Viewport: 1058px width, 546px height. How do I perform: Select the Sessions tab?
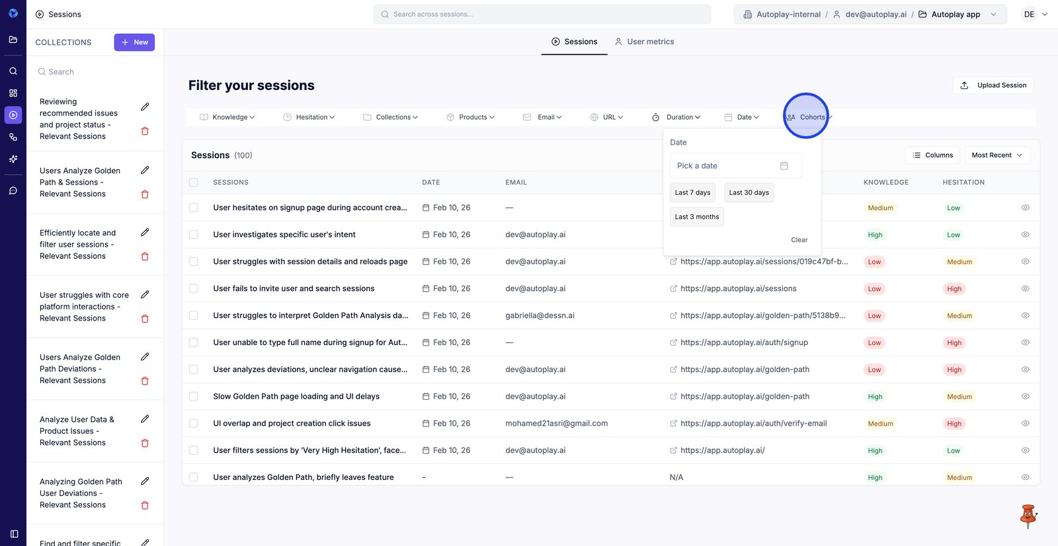coord(574,42)
